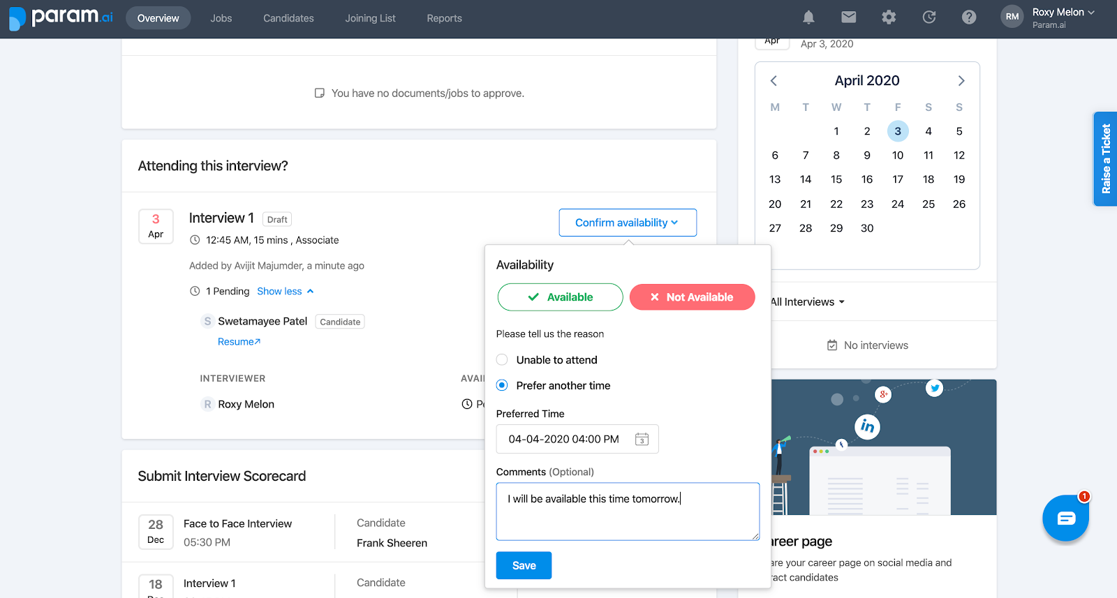The width and height of the screenshot is (1117, 598).
Task: Click the 3 Apr date badge
Action: pos(156,226)
